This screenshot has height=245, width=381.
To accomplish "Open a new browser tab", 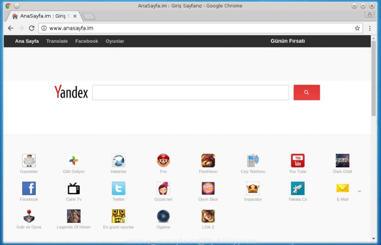I will coord(89,16).
